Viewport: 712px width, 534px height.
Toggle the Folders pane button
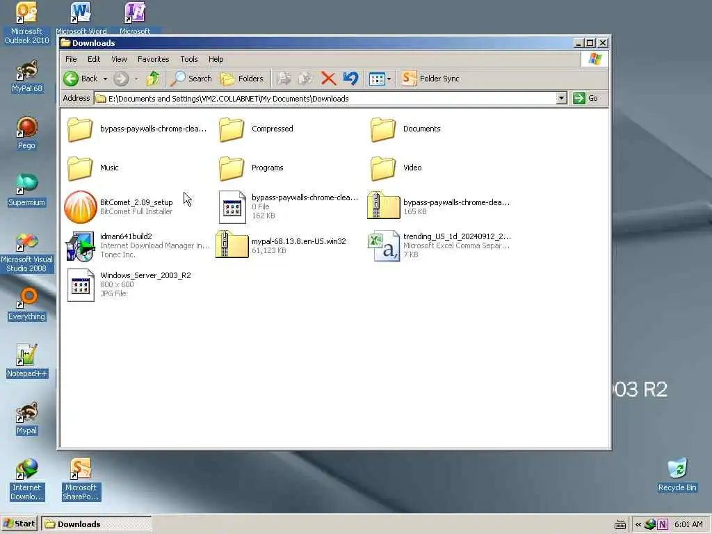click(241, 79)
